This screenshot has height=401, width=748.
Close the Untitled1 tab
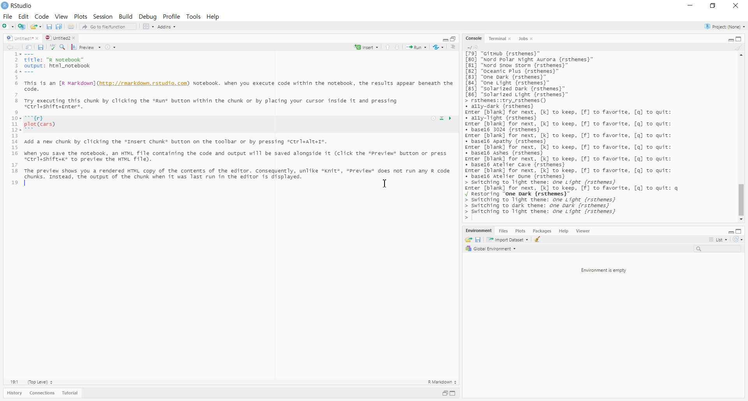tap(37, 39)
